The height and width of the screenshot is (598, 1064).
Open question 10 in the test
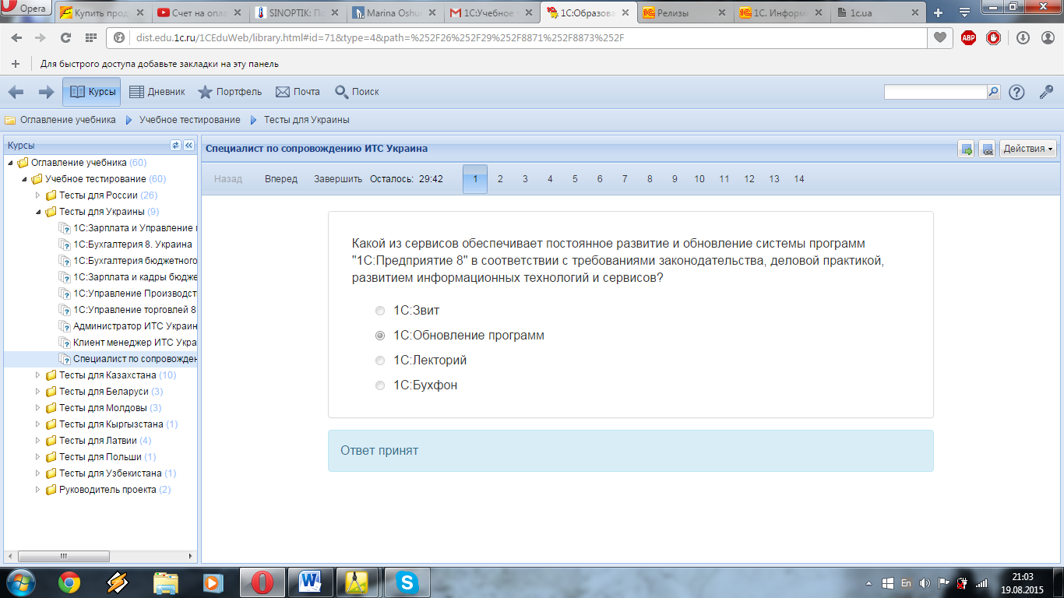click(x=699, y=179)
